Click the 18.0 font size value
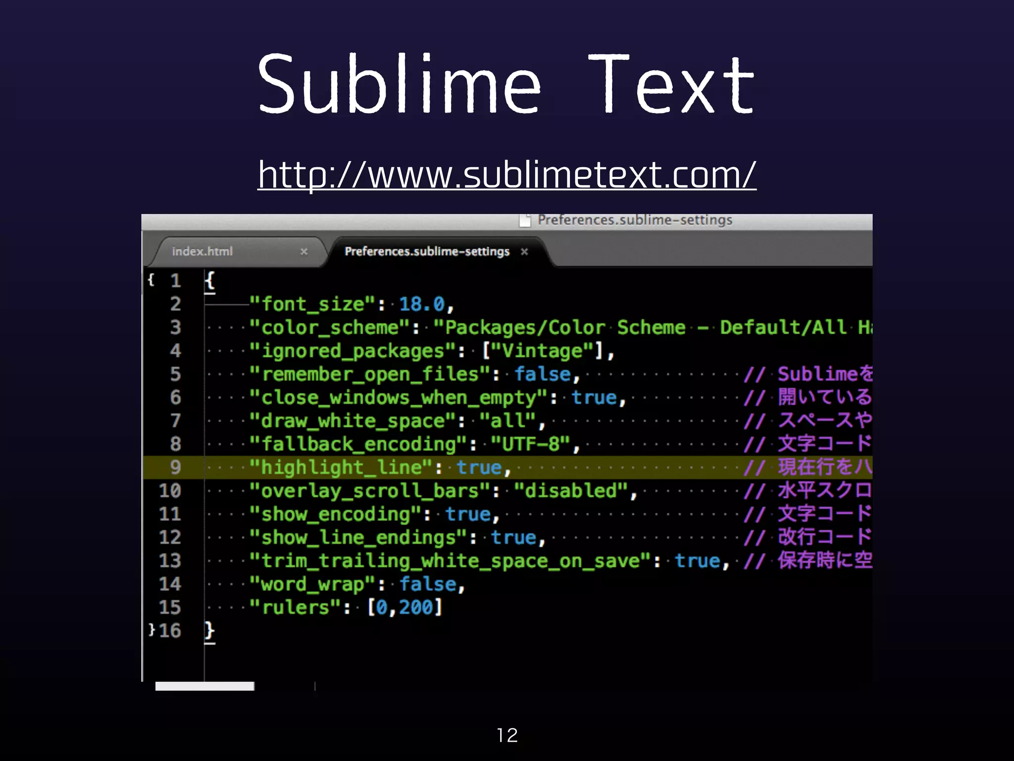Screen dimensions: 1014x761 click(422, 304)
